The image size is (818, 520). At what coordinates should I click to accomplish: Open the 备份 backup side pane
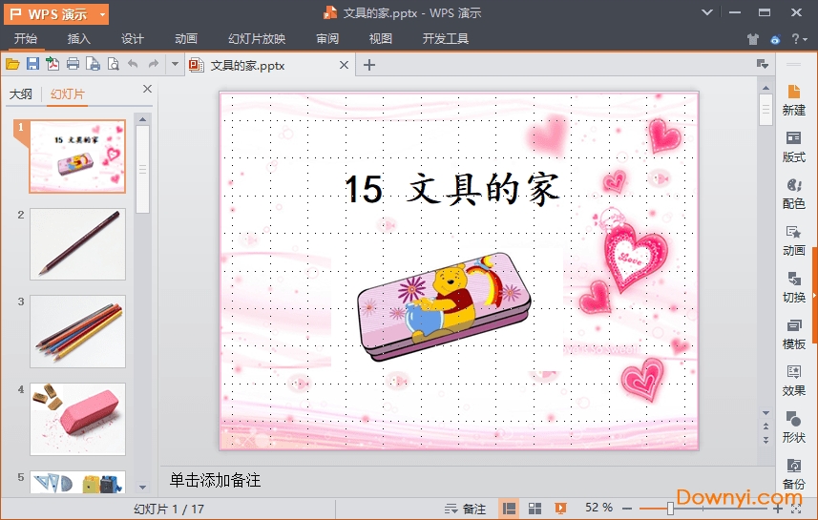click(793, 474)
